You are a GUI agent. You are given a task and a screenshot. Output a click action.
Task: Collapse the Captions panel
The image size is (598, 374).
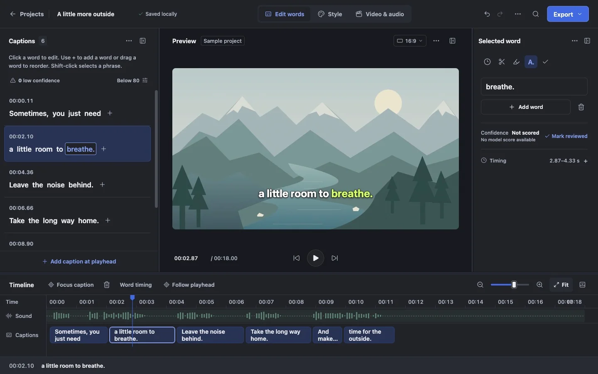[143, 41]
